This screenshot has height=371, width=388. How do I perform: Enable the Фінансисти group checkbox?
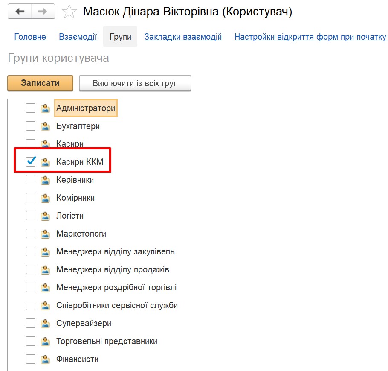click(31, 359)
